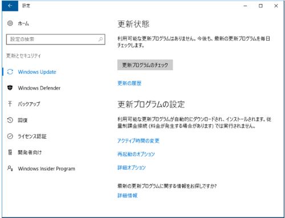Select the 開発者向け section
This screenshot has height=218, width=285.
pyautogui.click(x=30, y=152)
